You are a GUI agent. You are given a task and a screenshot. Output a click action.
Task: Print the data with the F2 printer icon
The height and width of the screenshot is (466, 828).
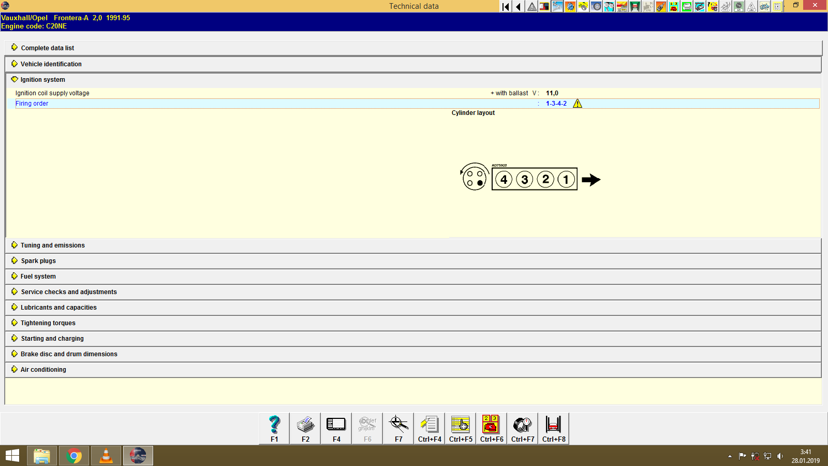(x=305, y=428)
